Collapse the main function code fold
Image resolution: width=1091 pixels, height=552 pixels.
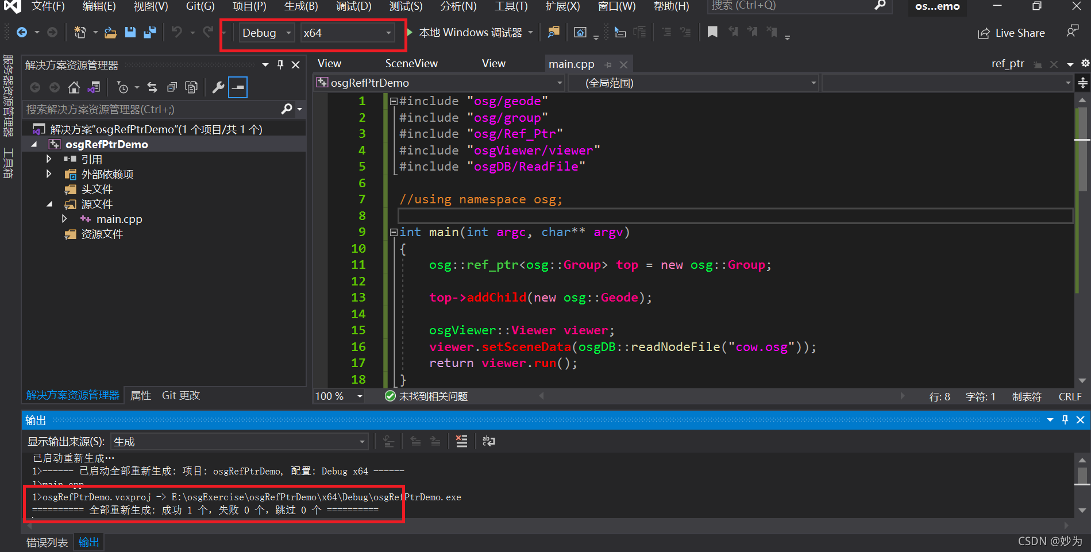pyautogui.click(x=394, y=233)
